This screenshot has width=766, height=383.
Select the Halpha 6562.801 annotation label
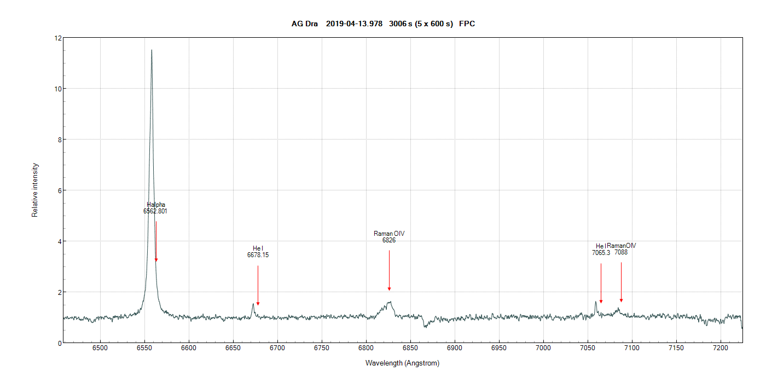click(x=155, y=208)
